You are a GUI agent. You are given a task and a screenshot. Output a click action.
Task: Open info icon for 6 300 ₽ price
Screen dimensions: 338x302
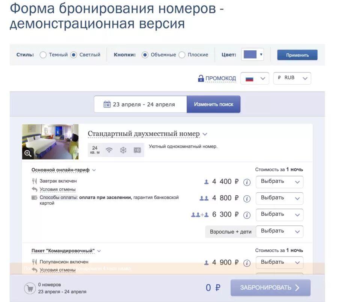[247, 215]
